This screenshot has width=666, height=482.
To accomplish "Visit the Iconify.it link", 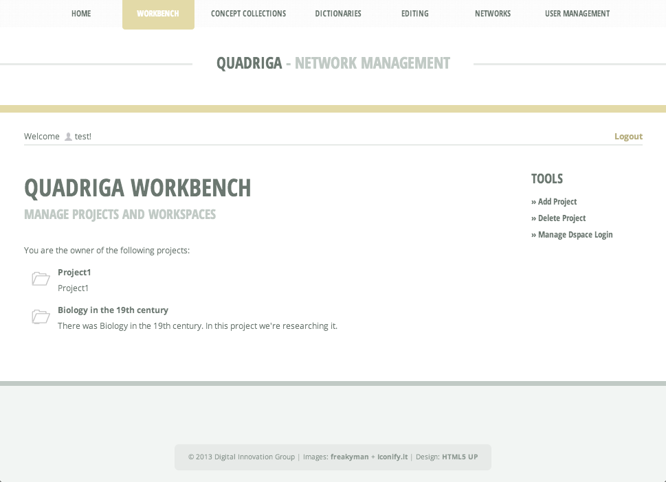I will pyautogui.click(x=390, y=457).
